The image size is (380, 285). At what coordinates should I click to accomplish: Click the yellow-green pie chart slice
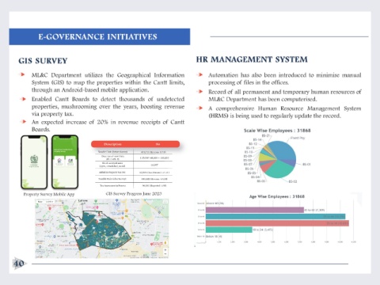[264, 157]
